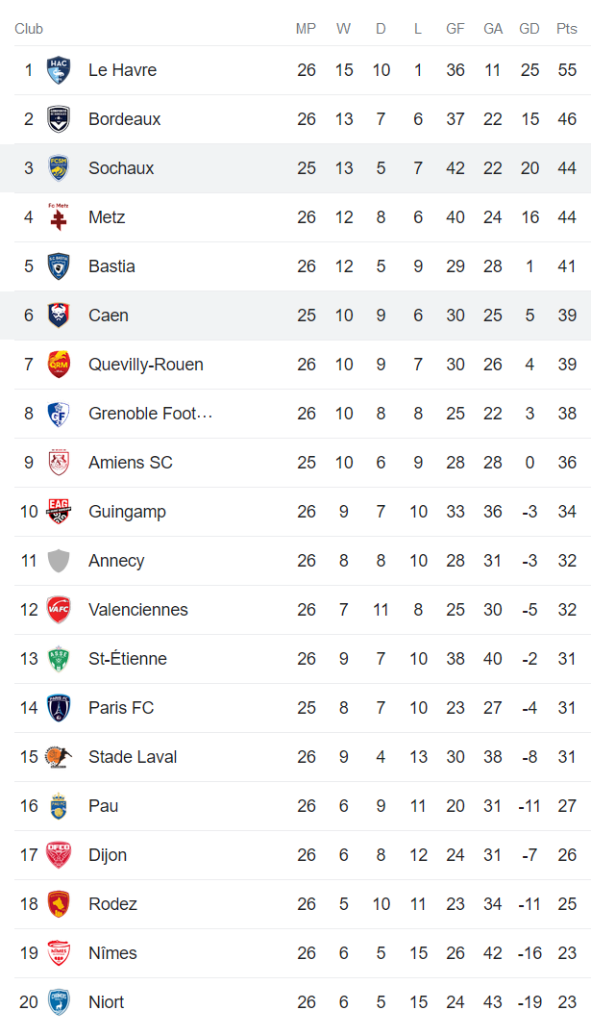Viewport: 591px width, 1036px height.
Task: Click the GD column header
Action: 529,29
